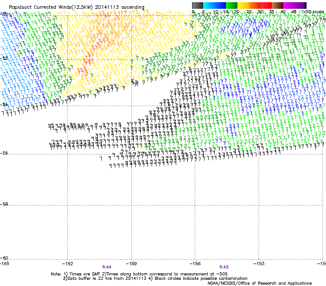
Task: Click the gray 0-5 knots color swatch
Action: click(x=197, y=5)
